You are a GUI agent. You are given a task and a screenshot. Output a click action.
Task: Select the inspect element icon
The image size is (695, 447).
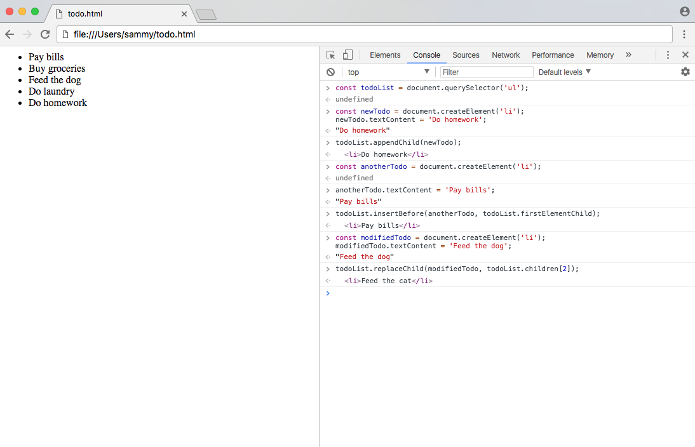(x=330, y=55)
